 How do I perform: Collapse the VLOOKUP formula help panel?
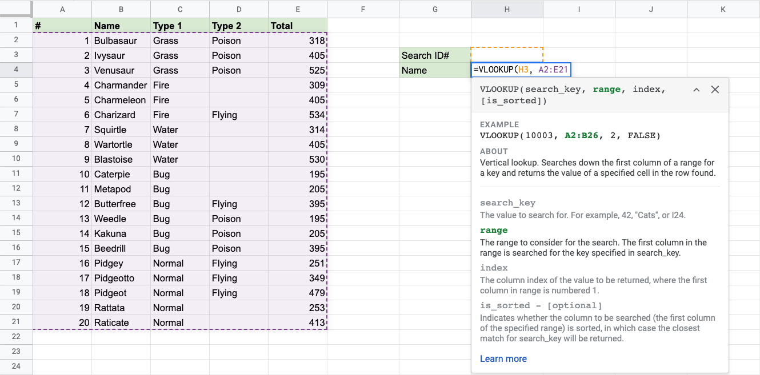(696, 90)
